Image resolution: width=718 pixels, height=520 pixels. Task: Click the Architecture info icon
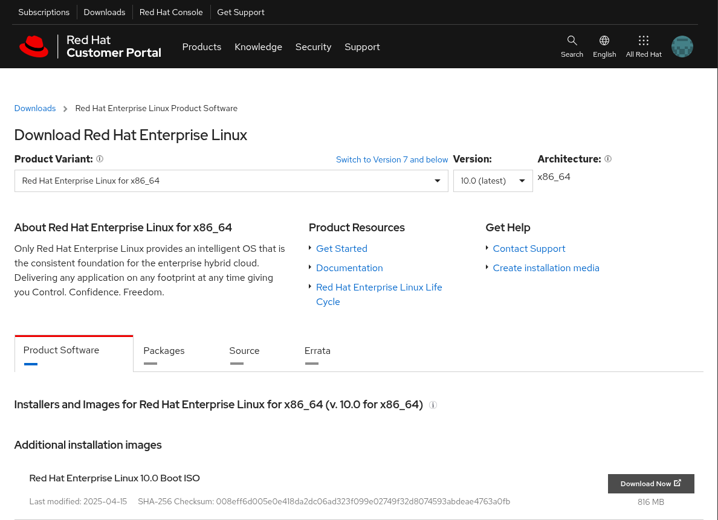608,159
